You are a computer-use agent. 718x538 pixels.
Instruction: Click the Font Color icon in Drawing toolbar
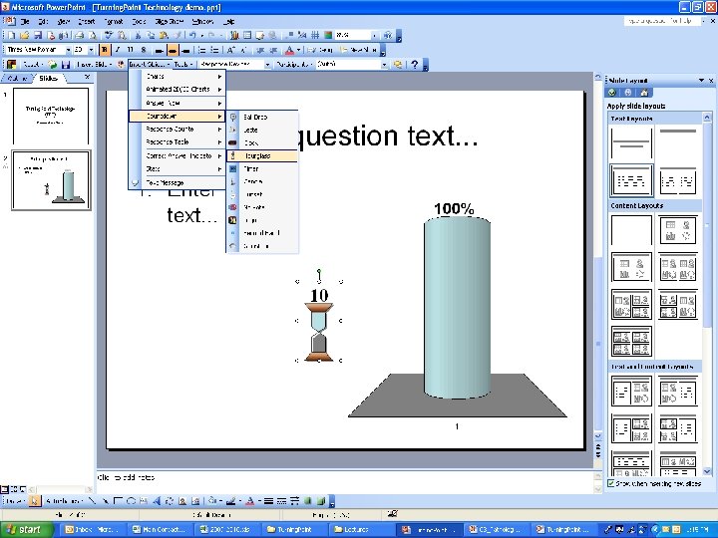pos(249,501)
